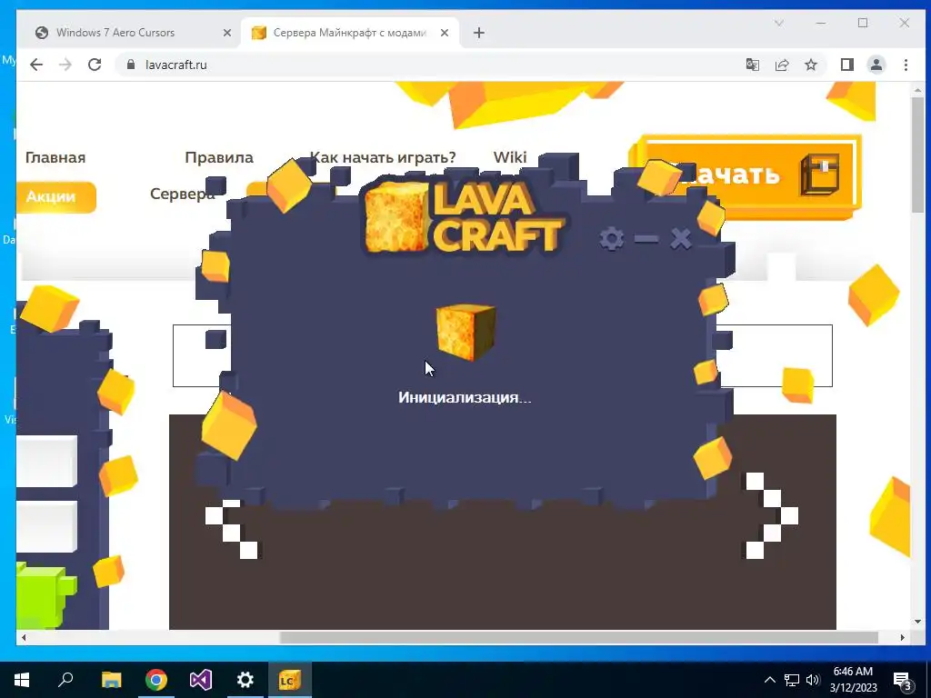Viewport: 931px width, 698px height.
Task: Open Сервера menu item
Action: point(182,194)
